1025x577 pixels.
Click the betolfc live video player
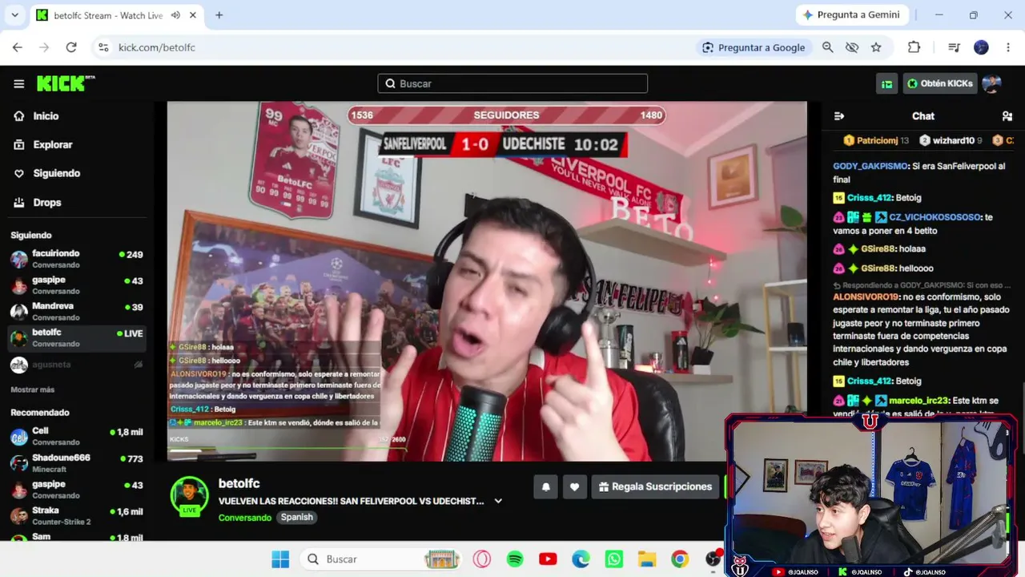pos(487,281)
